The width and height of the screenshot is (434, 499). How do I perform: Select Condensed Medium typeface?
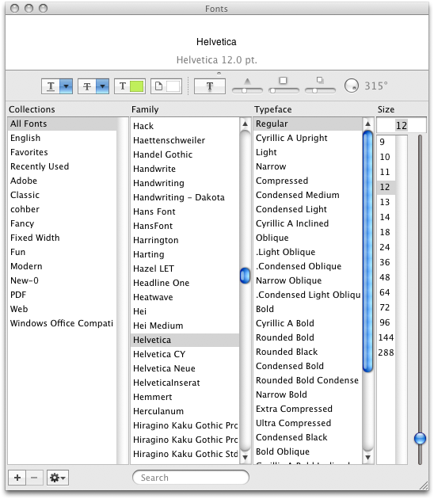[308, 195]
